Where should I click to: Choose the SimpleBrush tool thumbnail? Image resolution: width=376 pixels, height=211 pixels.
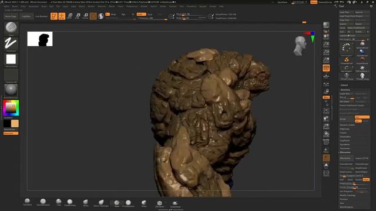pyautogui.click(x=347, y=60)
